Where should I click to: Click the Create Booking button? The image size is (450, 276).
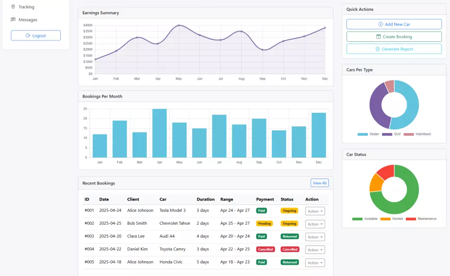[x=394, y=37]
